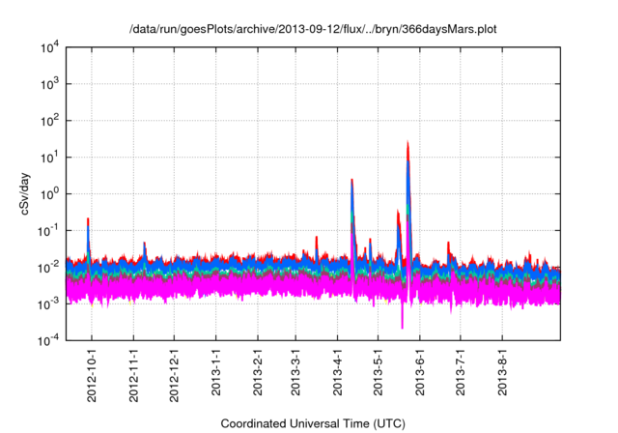This screenshot has height=433, width=618.
Task: Click the Coordinated Universal Time axis label
Action: click(x=312, y=424)
